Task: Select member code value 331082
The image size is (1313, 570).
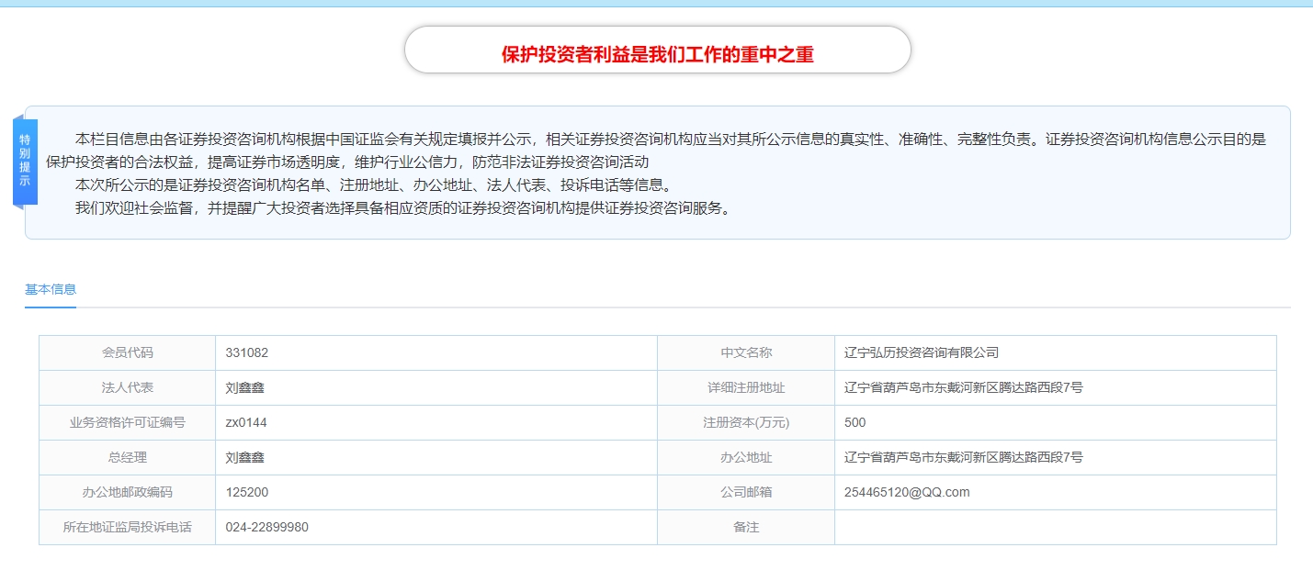Action: coord(247,352)
